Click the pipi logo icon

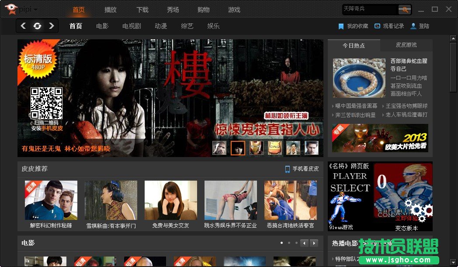pyautogui.click(x=11, y=8)
